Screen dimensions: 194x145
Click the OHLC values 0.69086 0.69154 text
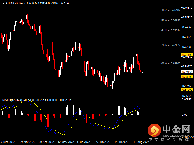coord(48,3)
